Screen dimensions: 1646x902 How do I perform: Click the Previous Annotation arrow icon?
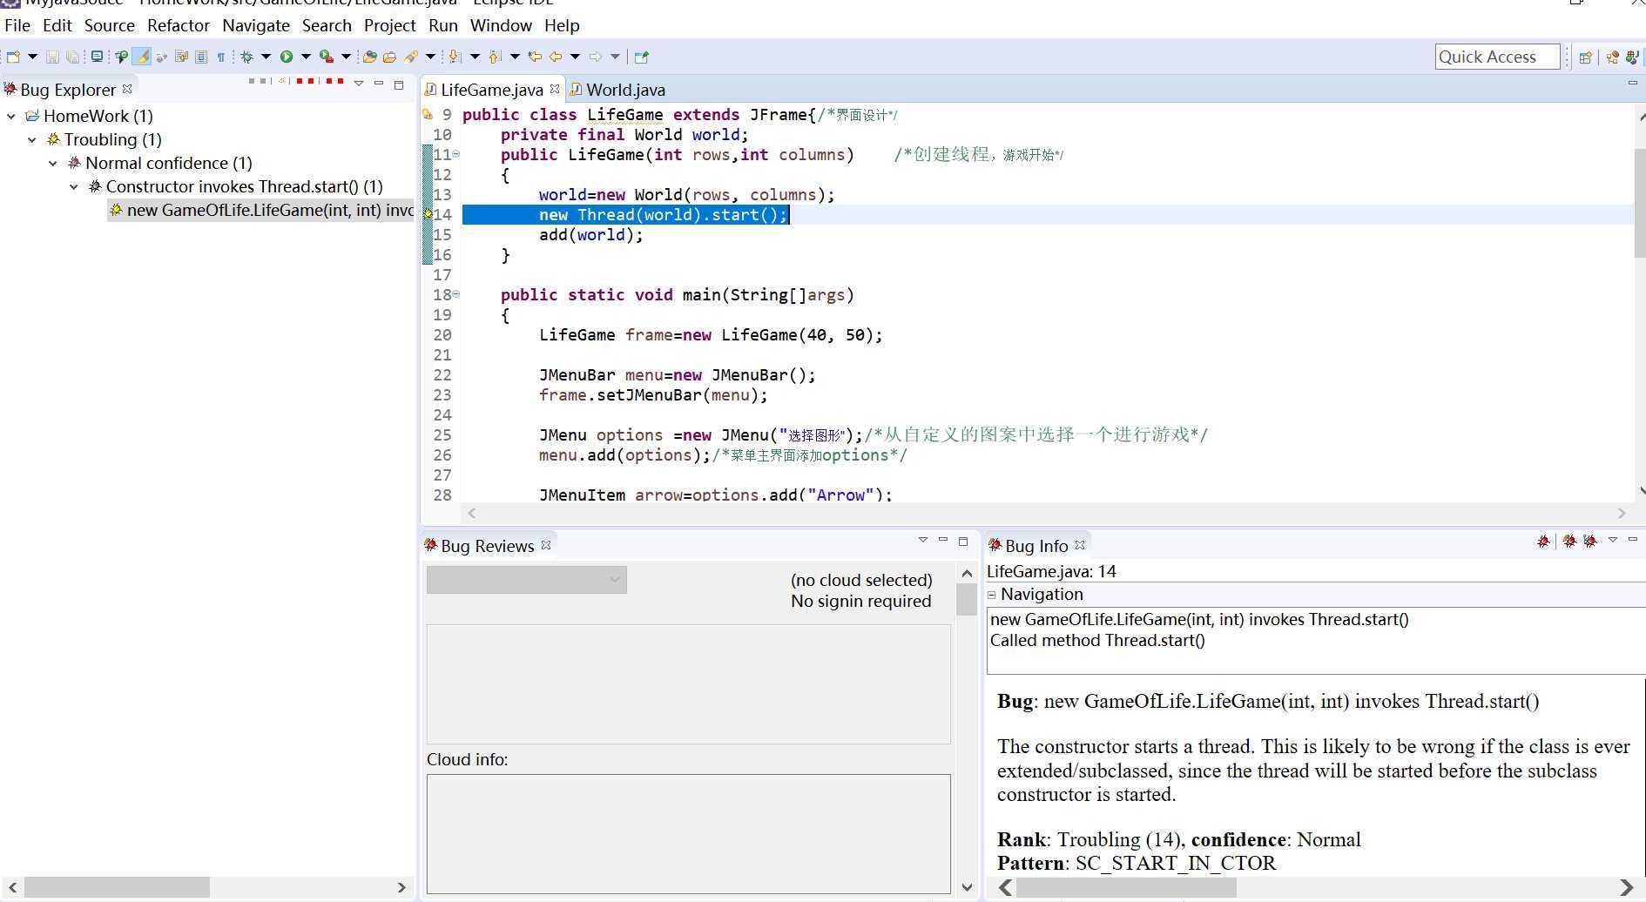pyautogui.click(x=495, y=57)
